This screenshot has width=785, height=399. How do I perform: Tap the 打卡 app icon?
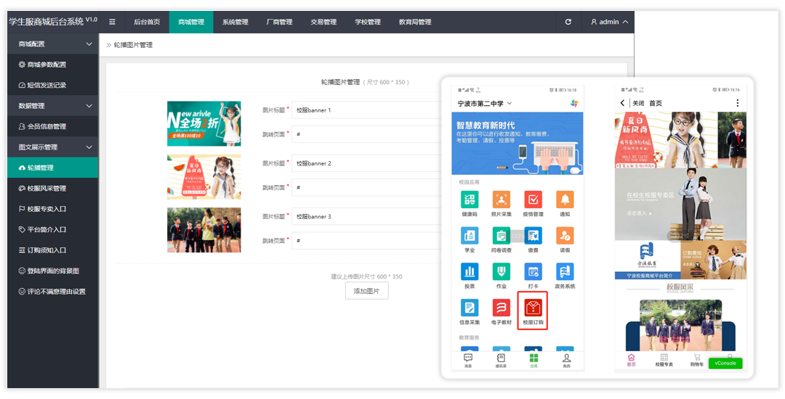533,272
